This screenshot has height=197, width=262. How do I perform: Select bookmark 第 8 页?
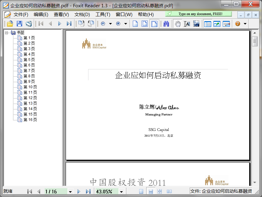click(x=29, y=76)
